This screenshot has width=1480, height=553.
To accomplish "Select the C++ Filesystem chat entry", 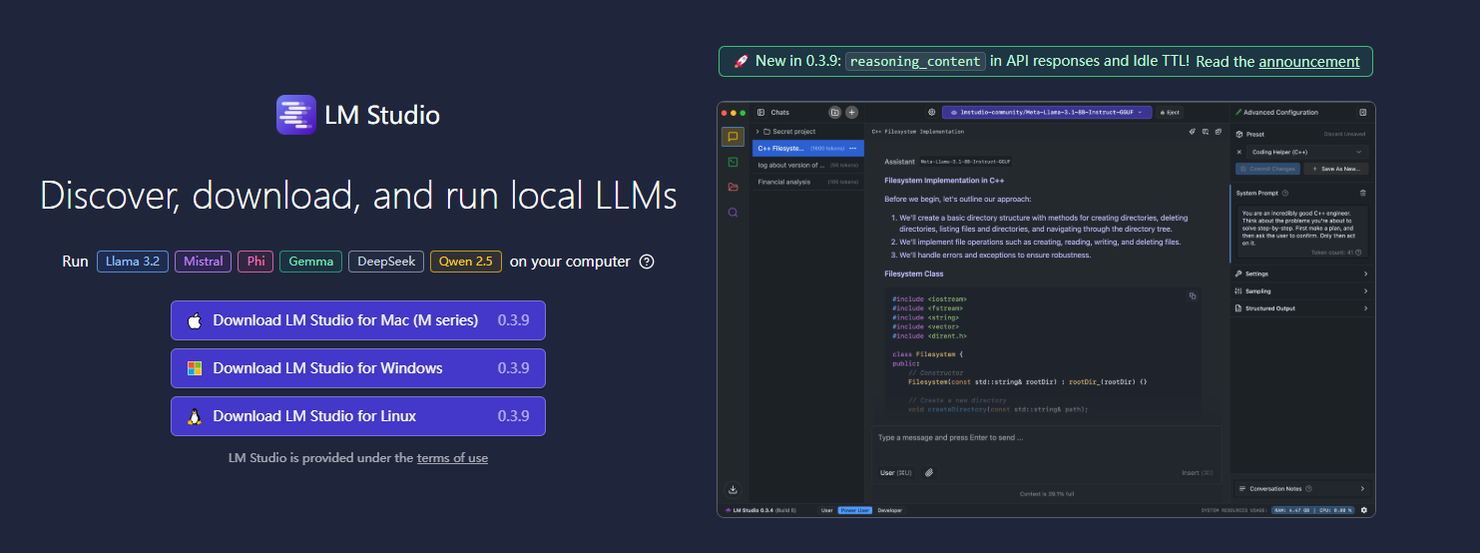I will [807, 148].
